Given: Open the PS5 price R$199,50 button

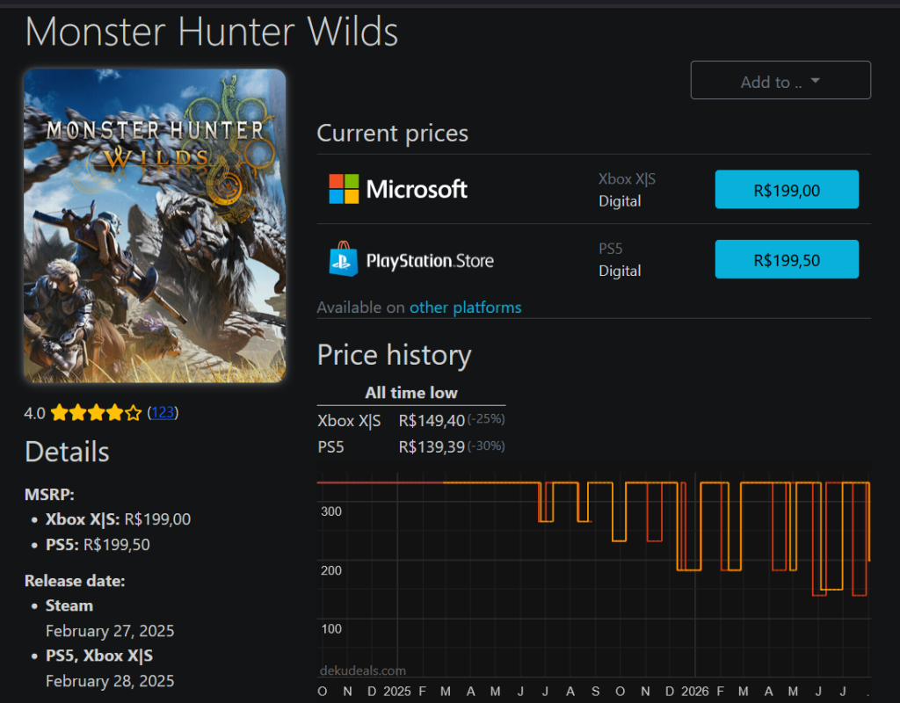Looking at the screenshot, I should (x=787, y=259).
